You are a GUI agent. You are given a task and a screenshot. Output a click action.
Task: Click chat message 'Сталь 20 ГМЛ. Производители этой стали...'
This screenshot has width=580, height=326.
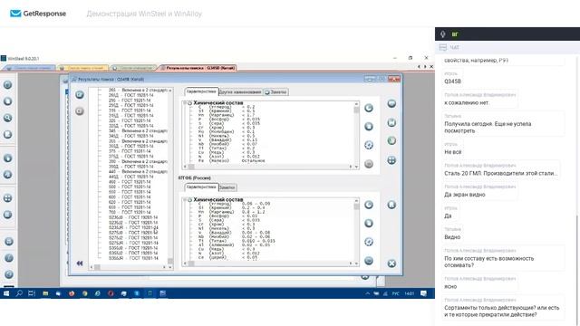[x=501, y=173]
